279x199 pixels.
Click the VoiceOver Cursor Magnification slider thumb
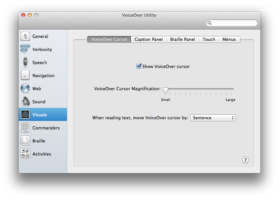[x=165, y=90]
